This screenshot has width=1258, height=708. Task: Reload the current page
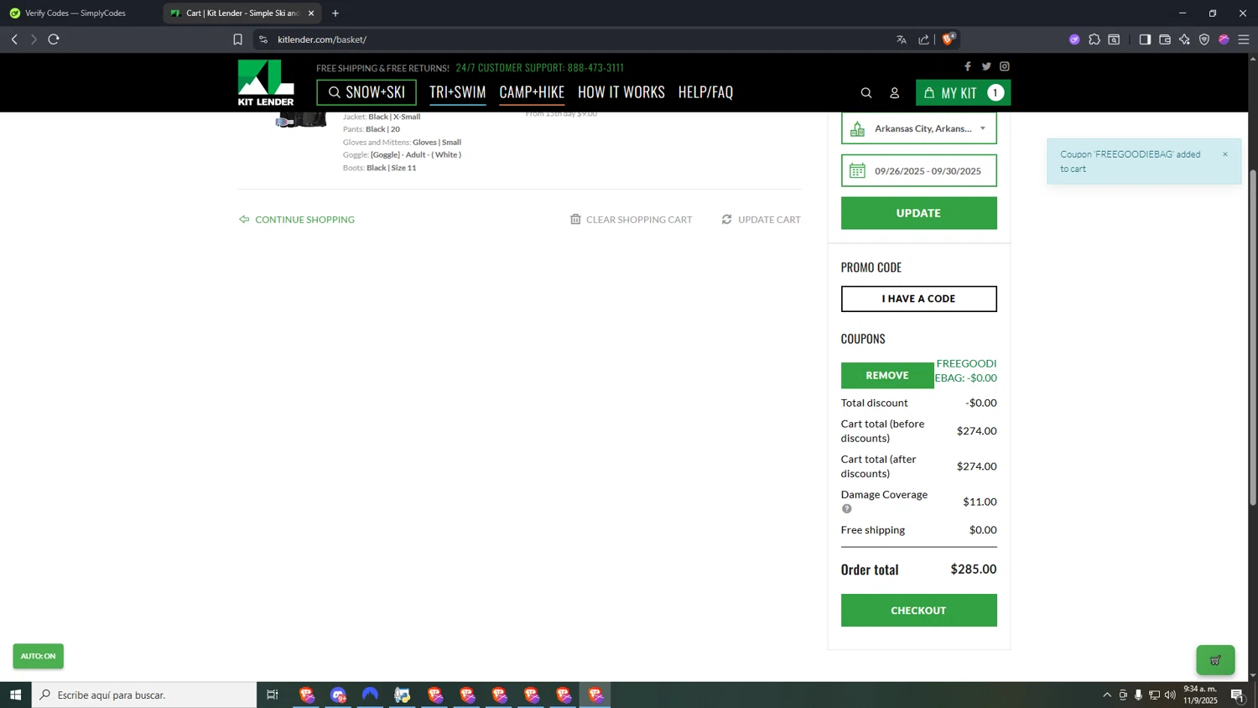pyautogui.click(x=54, y=39)
